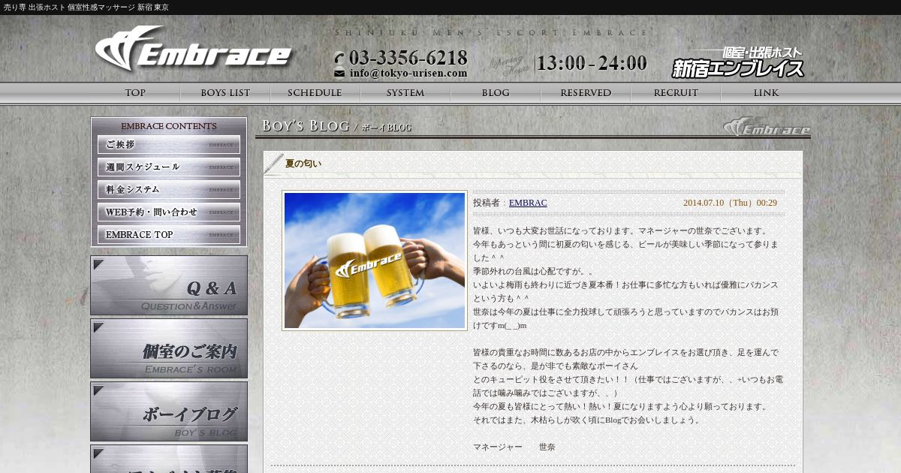
Task: Open 料金システム sidebar button
Action: pos(169,189)
